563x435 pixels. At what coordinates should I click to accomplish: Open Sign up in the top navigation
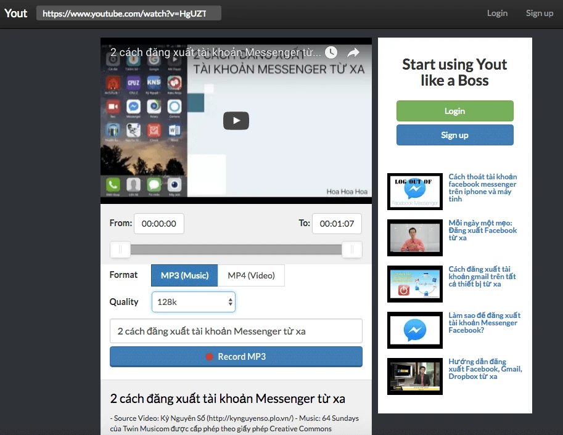pyautogui.click(x=539, y=13)
